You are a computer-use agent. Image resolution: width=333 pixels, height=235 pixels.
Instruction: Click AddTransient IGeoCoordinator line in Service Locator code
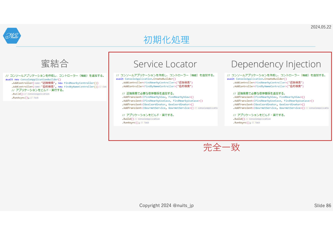point(158,104)
